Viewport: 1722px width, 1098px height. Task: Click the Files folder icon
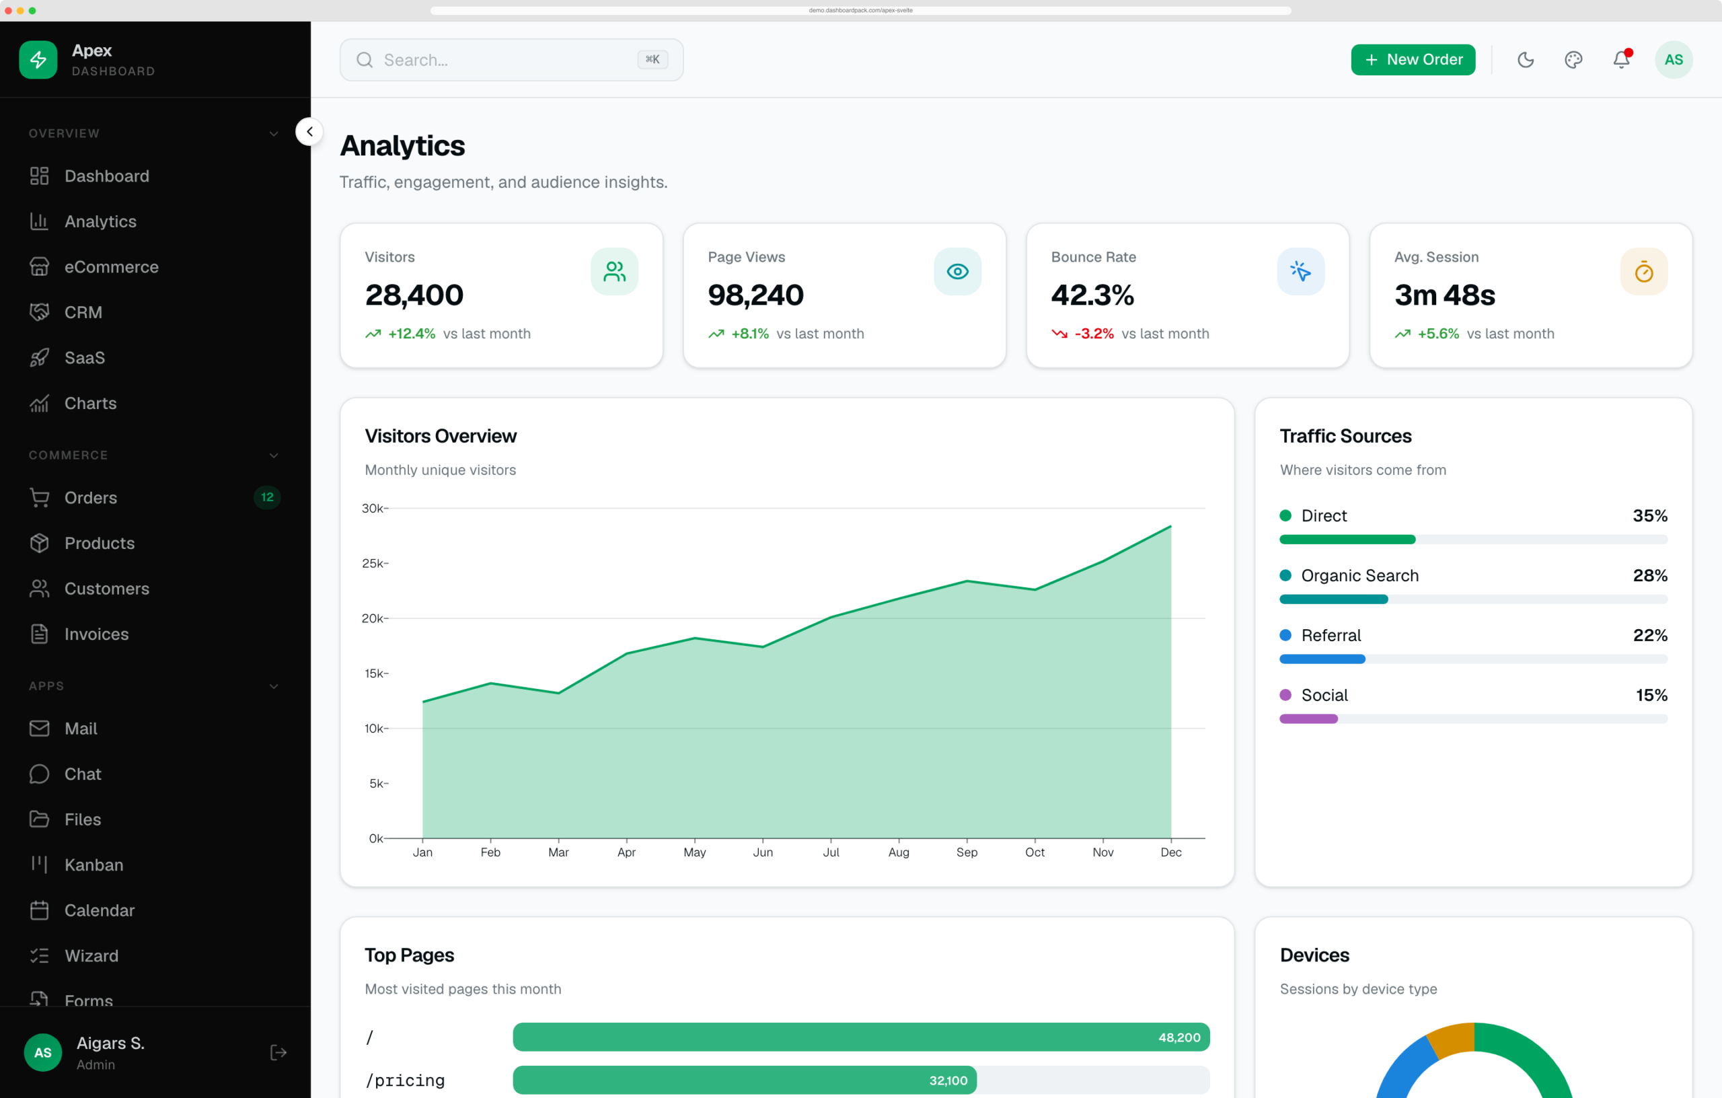click(x=39, y=819)
